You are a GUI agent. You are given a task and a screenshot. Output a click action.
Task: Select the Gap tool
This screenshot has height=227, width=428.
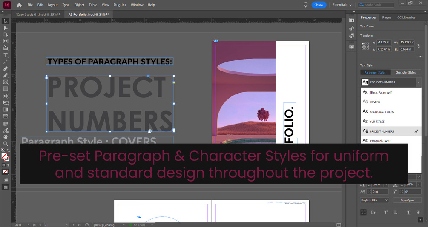6,41
